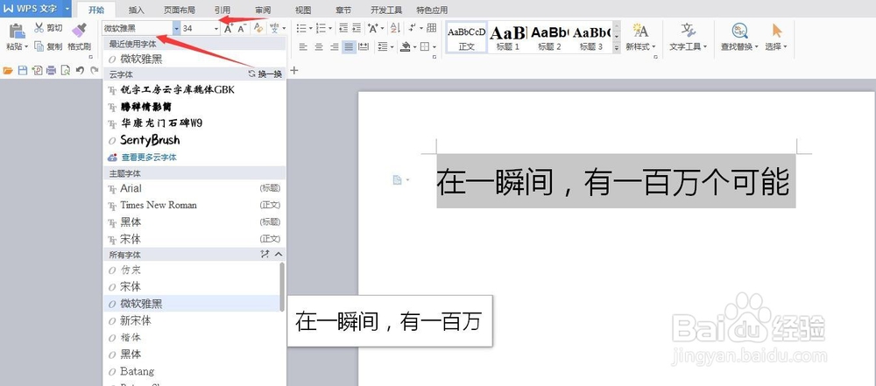Click the open folder icon in quick toolbar
876x386 pixels.
8,70
